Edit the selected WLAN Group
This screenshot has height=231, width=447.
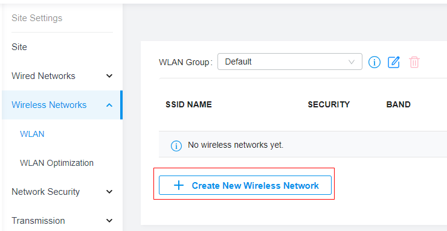click(x=394, y=62)
